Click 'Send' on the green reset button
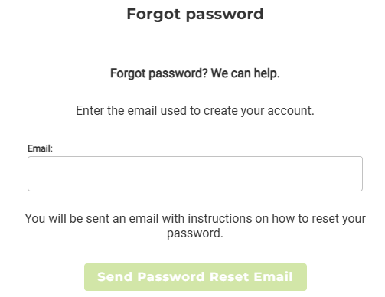385x297 pixels. tap(115, 277)
